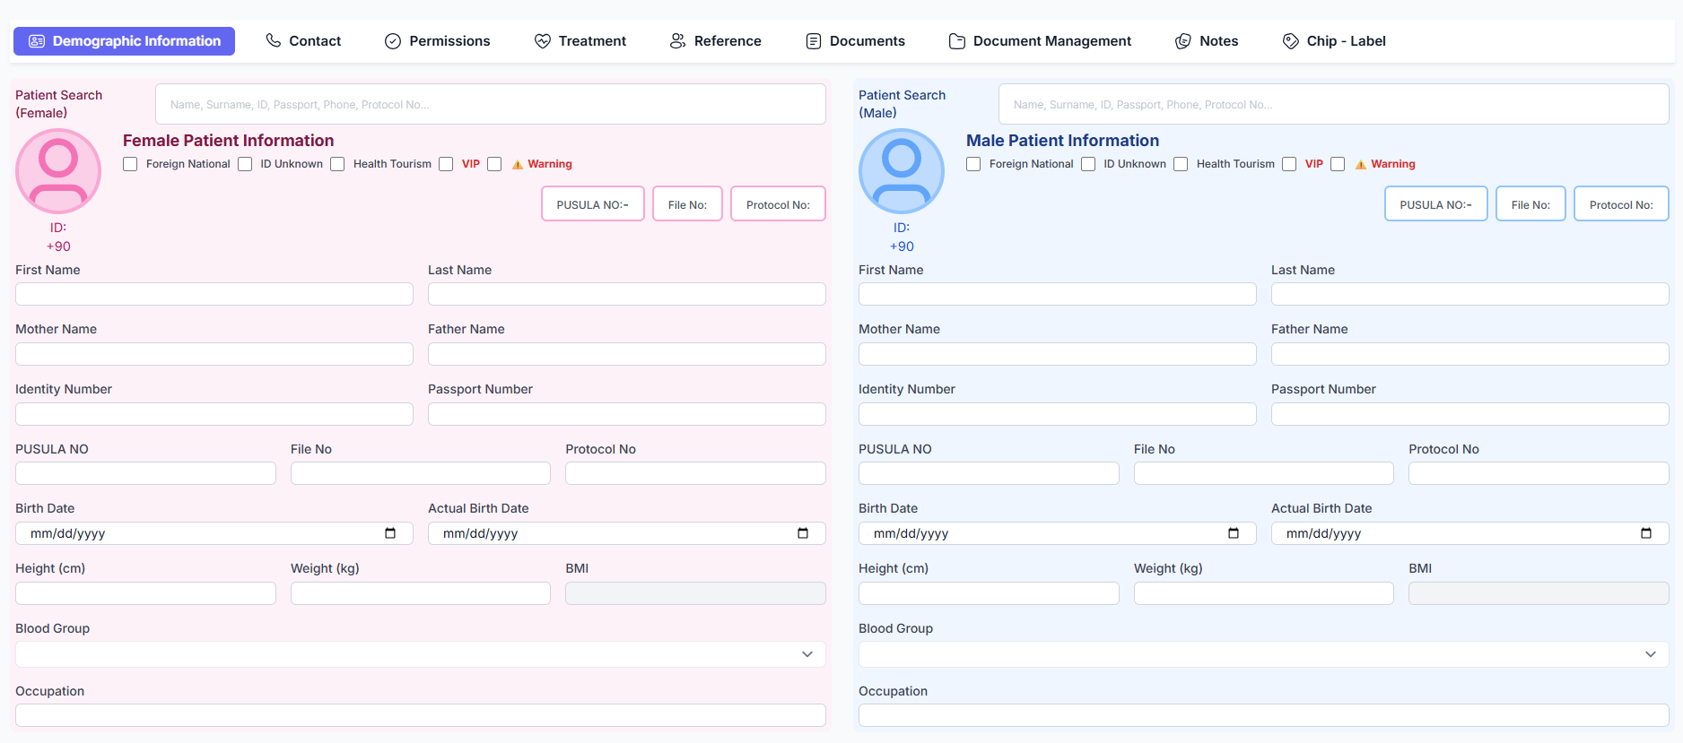This screenshot has height=743, width=1683.
Task: Mark female patient as VIP
Action: pos(446,164)
